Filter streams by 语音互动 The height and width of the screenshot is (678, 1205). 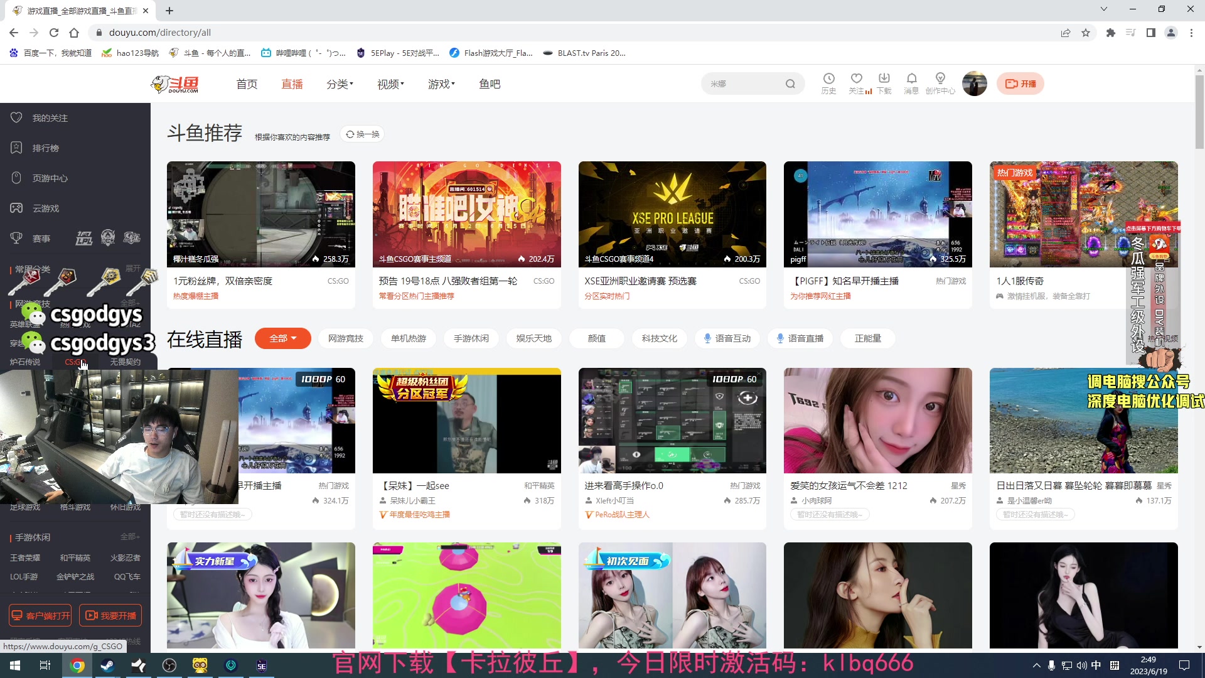point(727,338)
